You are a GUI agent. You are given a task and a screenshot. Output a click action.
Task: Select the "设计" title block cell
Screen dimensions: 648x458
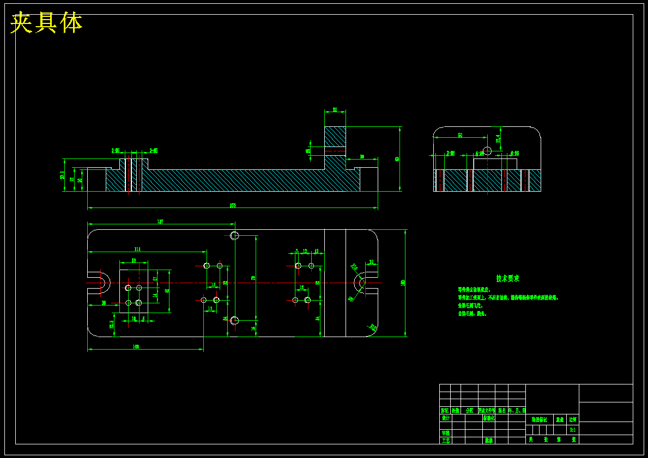[445, 418]
